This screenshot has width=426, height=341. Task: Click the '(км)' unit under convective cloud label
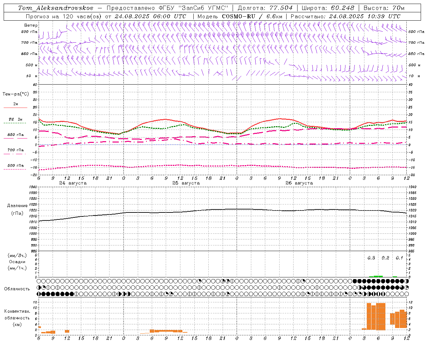coord(17,324)
